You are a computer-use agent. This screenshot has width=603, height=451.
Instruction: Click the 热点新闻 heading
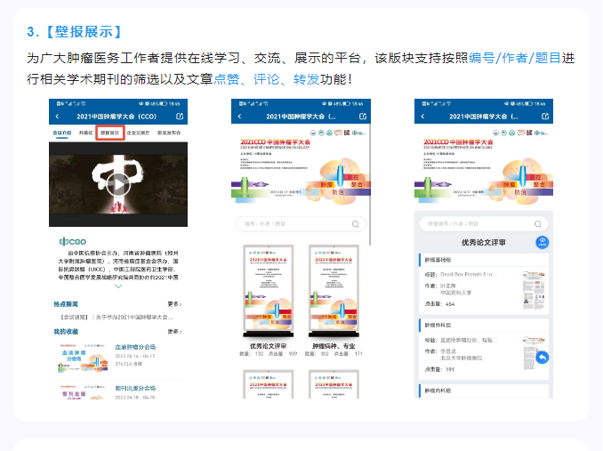pos(66,304)
